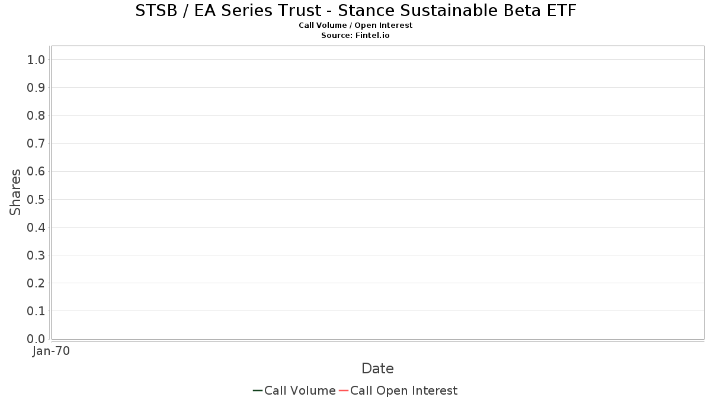Click the 0.0 y-axis tick label

(36, 339)
